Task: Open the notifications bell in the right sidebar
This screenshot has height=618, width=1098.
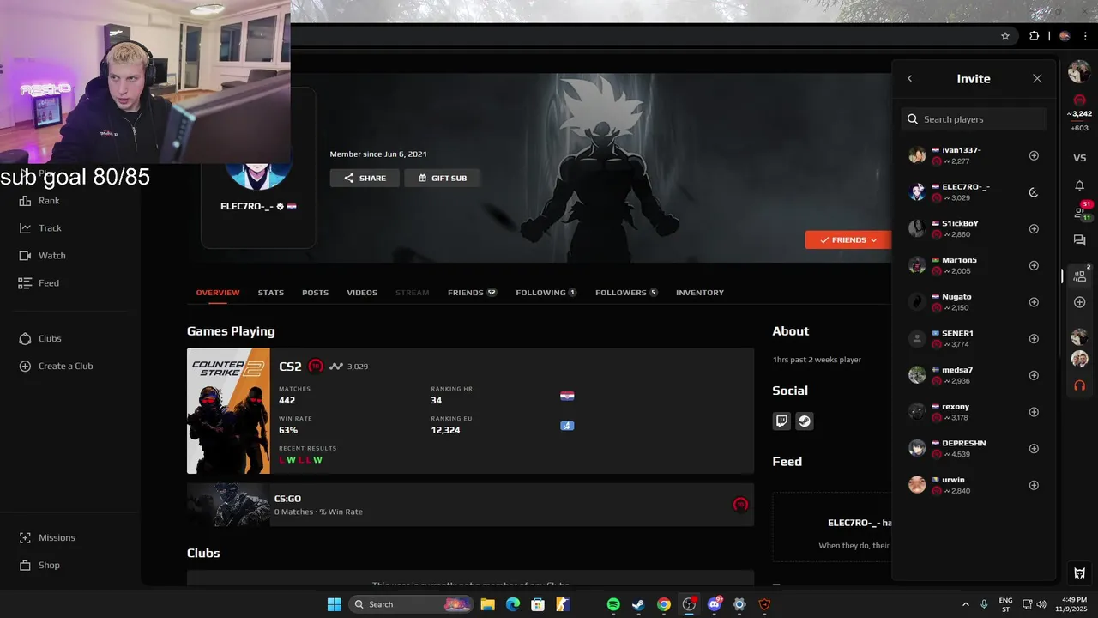Action: (1080, 185)
